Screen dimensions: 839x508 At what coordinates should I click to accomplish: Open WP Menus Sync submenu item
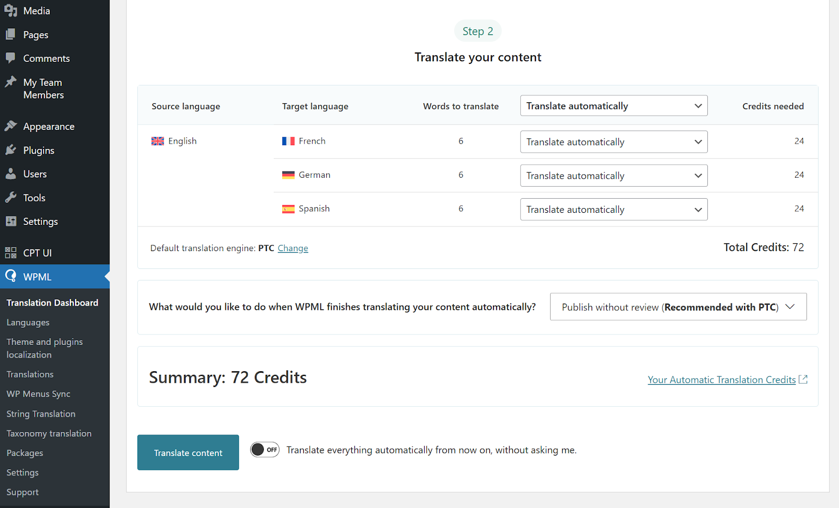[38, 394]
